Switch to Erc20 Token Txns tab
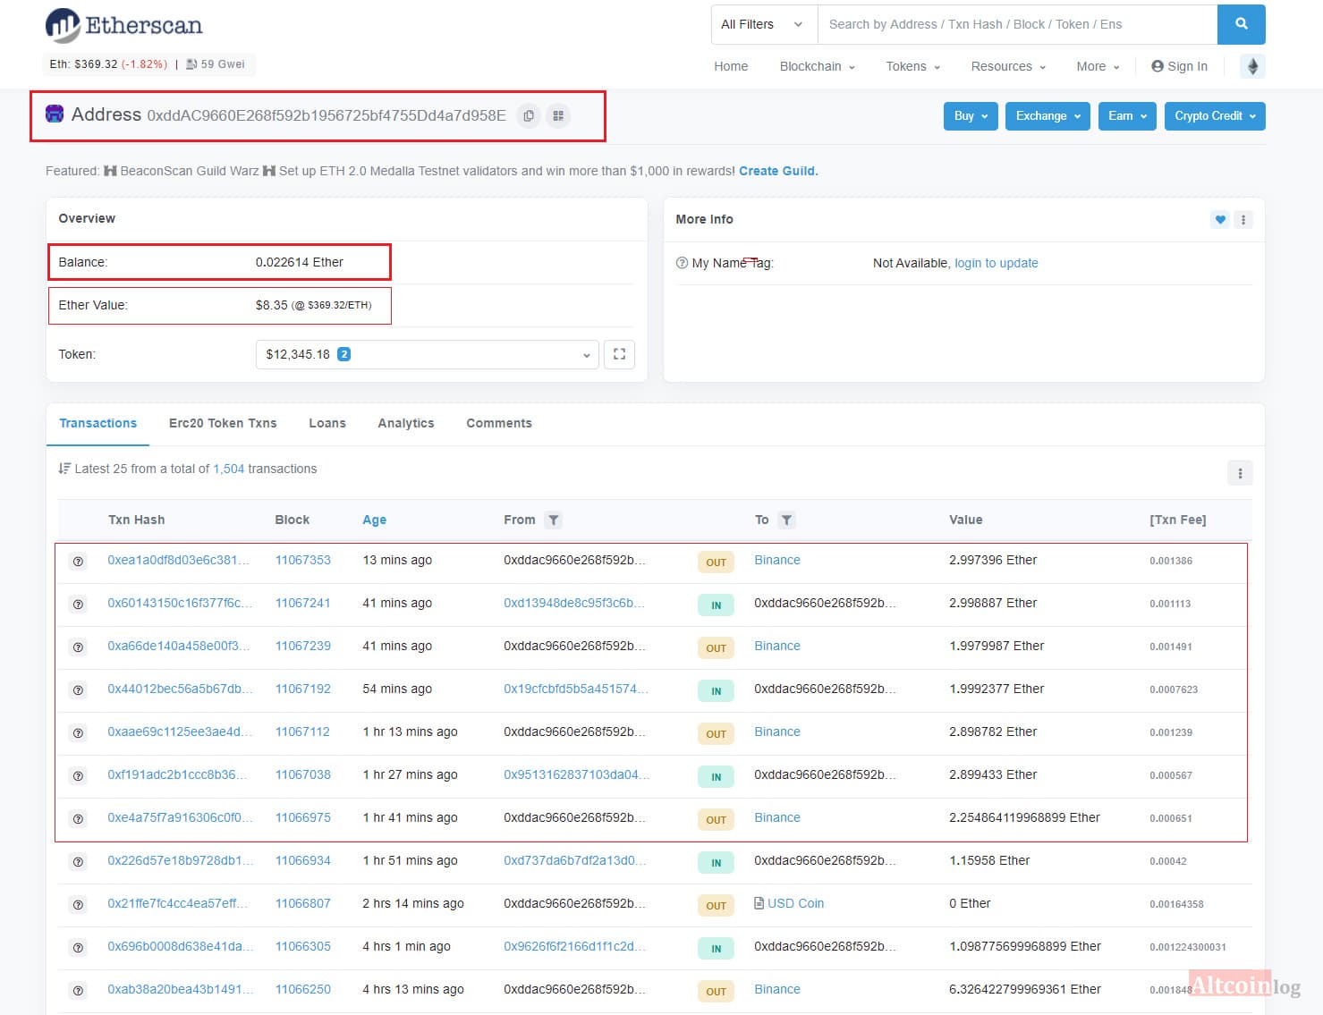The height and width of the screenshot is (1015, 1323). [223, 423]
